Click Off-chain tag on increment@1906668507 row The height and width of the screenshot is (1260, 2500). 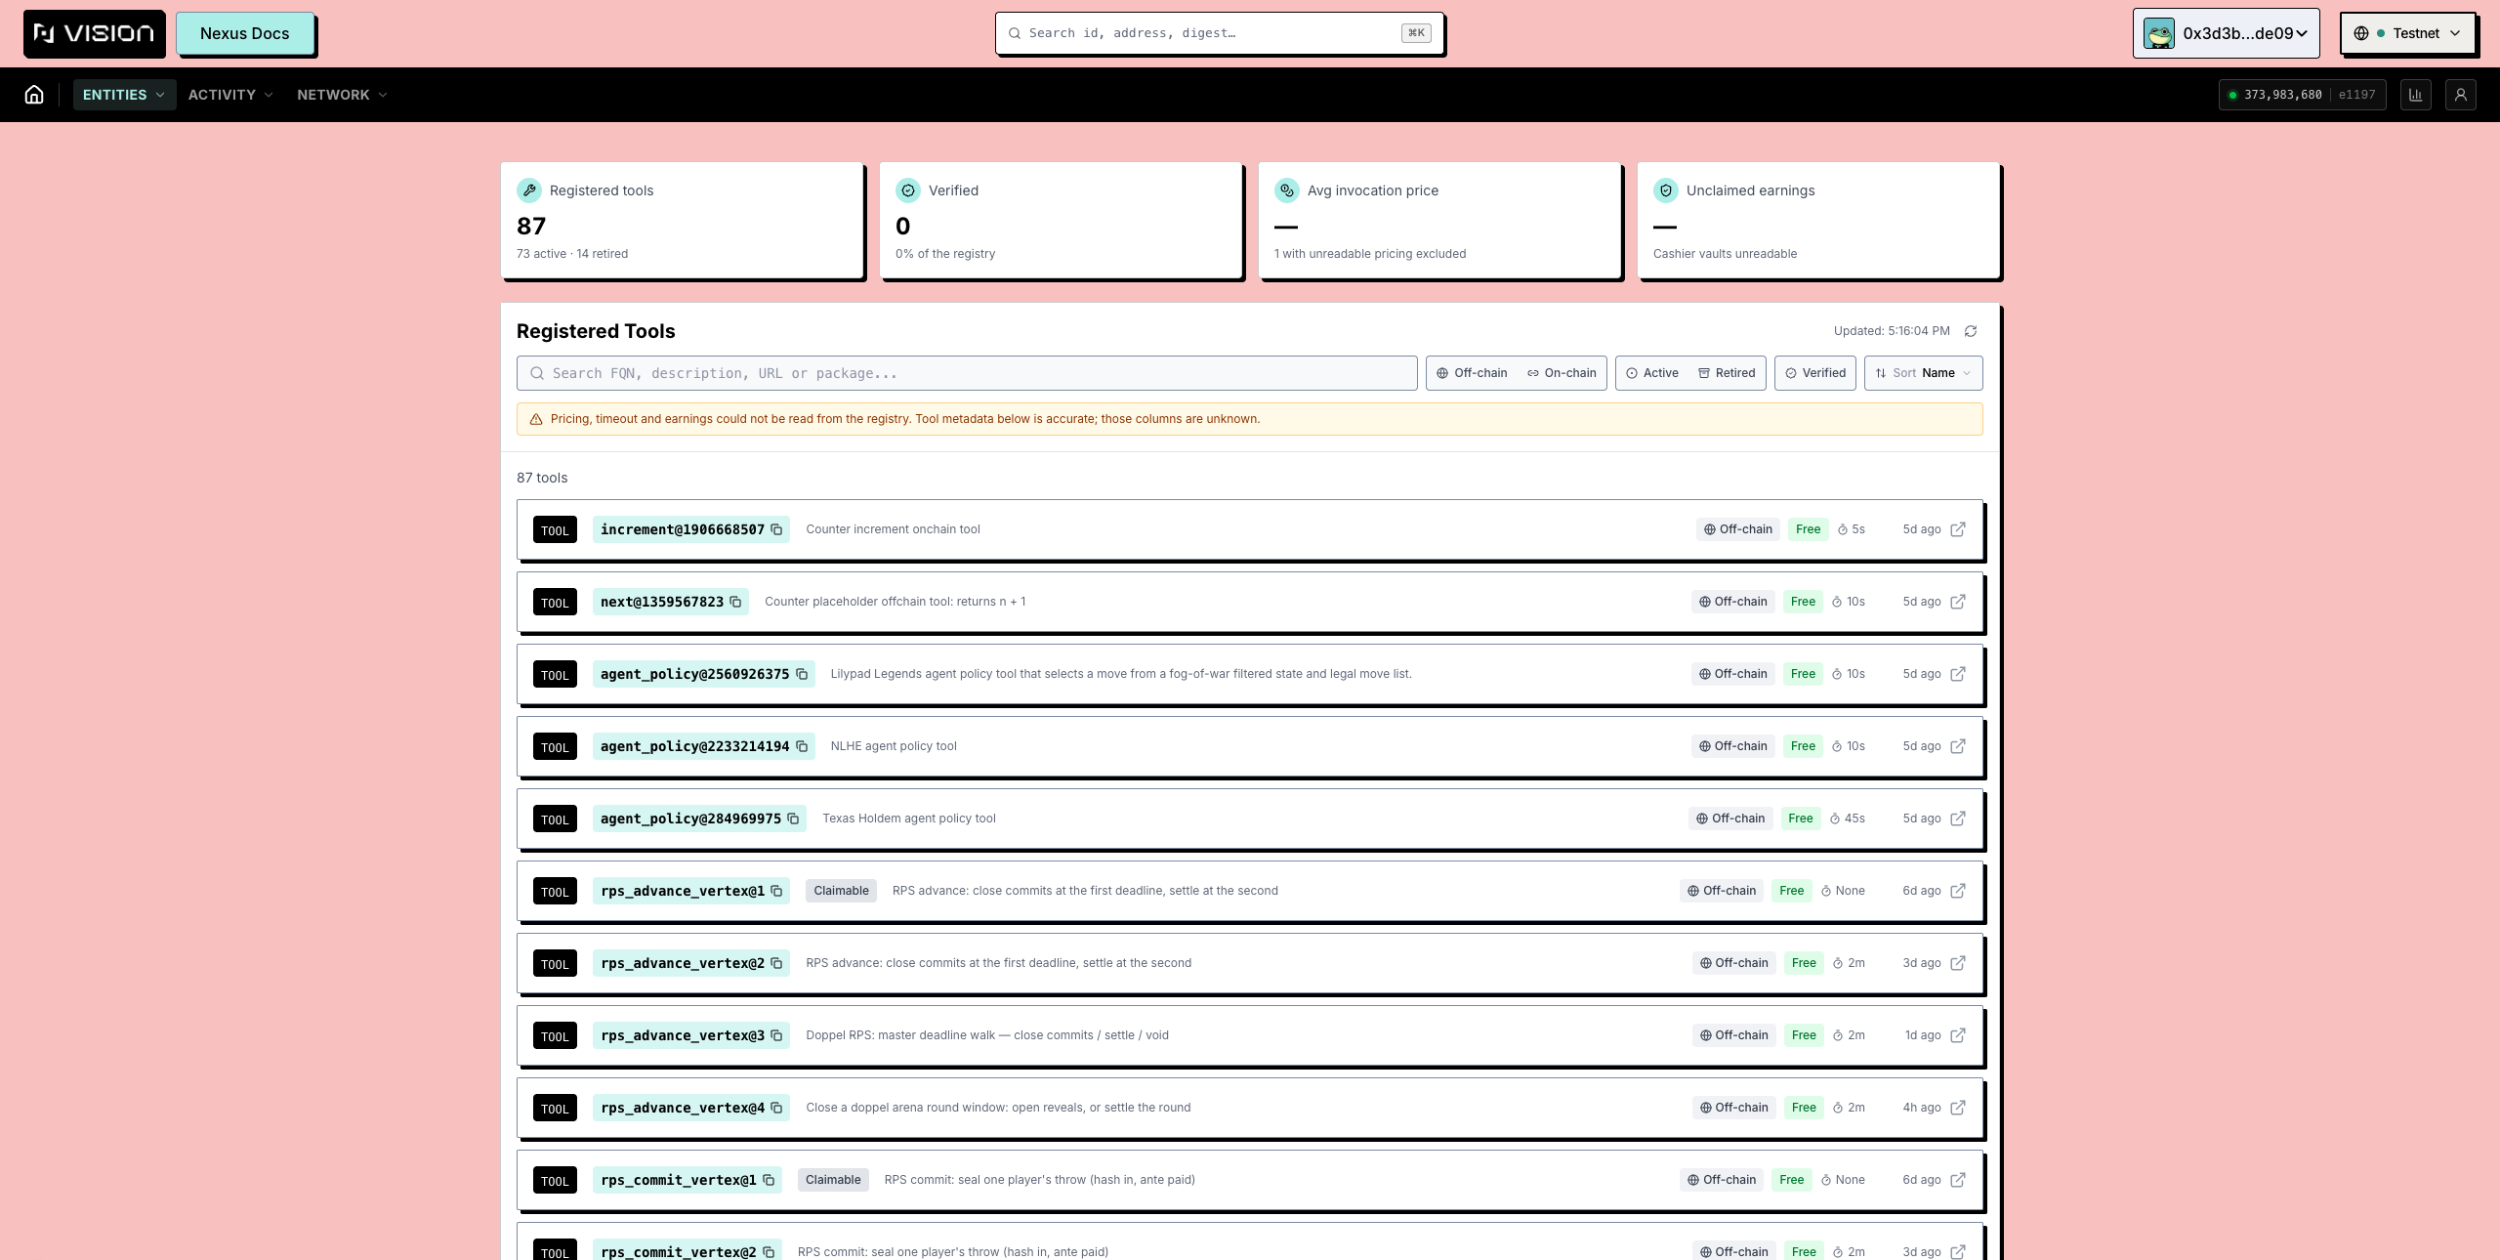pyautogui.click(x=1737, y=529)
